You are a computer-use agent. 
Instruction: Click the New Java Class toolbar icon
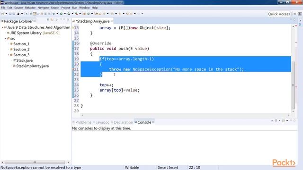[89, 14]
